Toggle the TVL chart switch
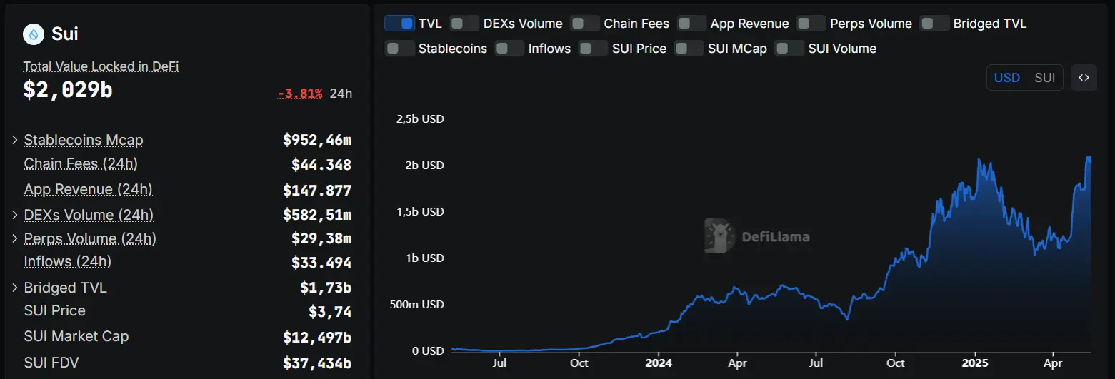 point(400,24)
